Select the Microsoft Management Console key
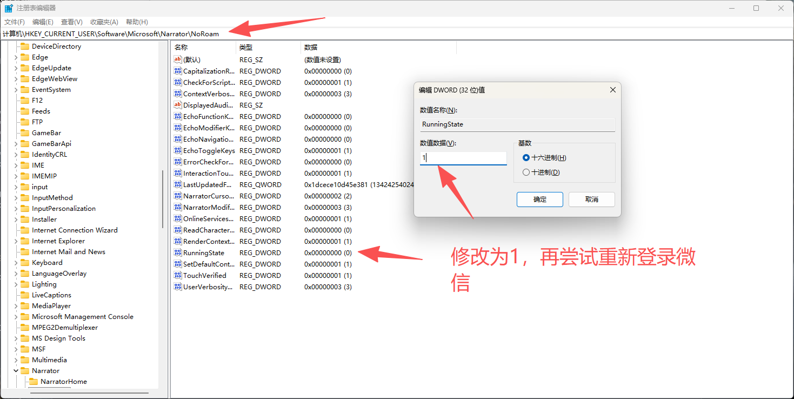The height and width of the screenshot is (399, 794). [82, 316]
